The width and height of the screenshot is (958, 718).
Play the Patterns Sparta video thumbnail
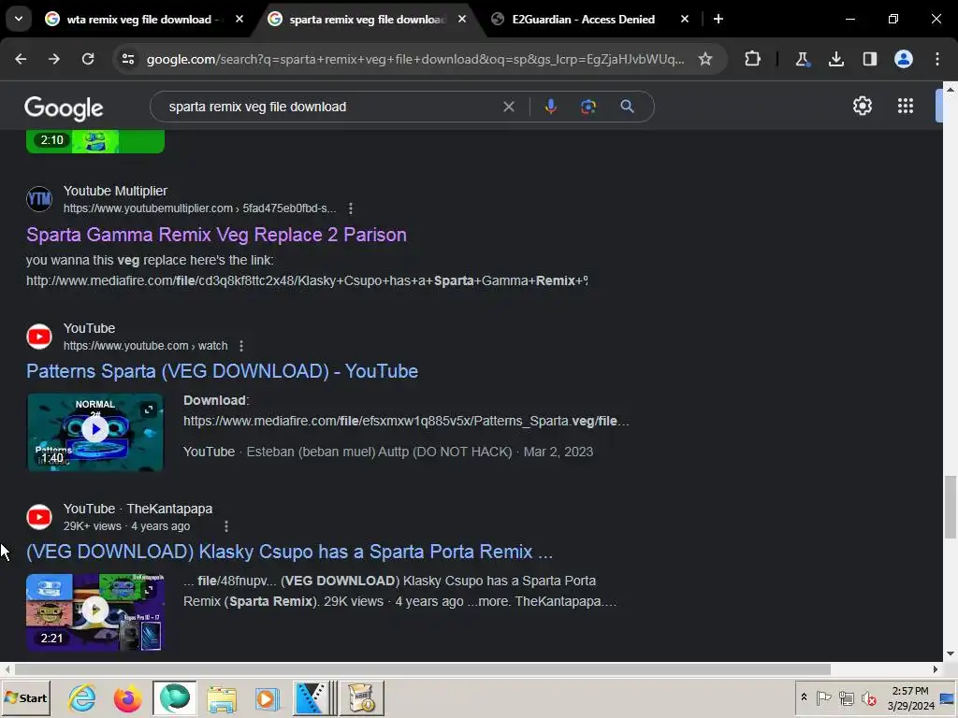pos(95,432)
